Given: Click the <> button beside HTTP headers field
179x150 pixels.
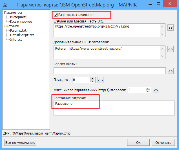Looking at the screenshot, I should [x=170, y=49].
